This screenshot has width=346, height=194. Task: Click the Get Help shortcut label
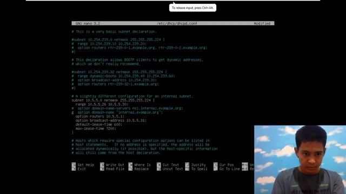pyautogui.click(x=86, y=165)
